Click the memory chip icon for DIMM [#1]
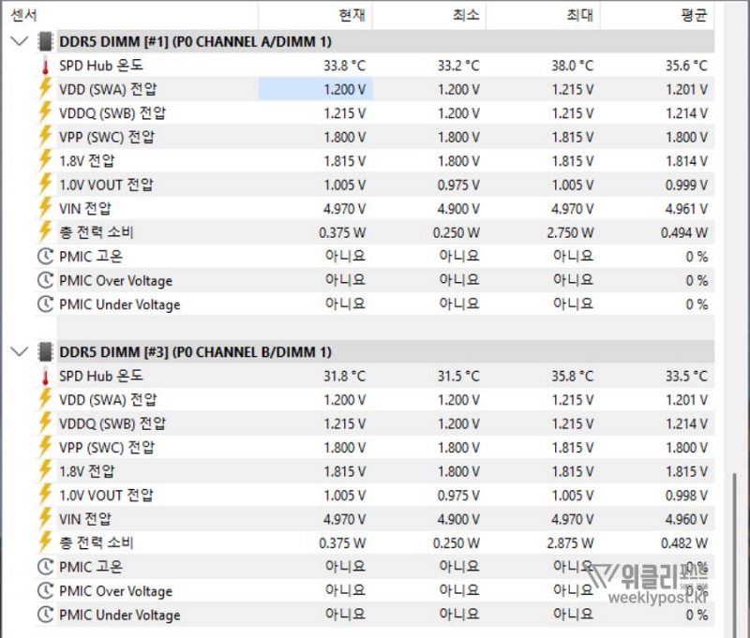Viewport: 750px width, 638px height. [x=44, y=41]
